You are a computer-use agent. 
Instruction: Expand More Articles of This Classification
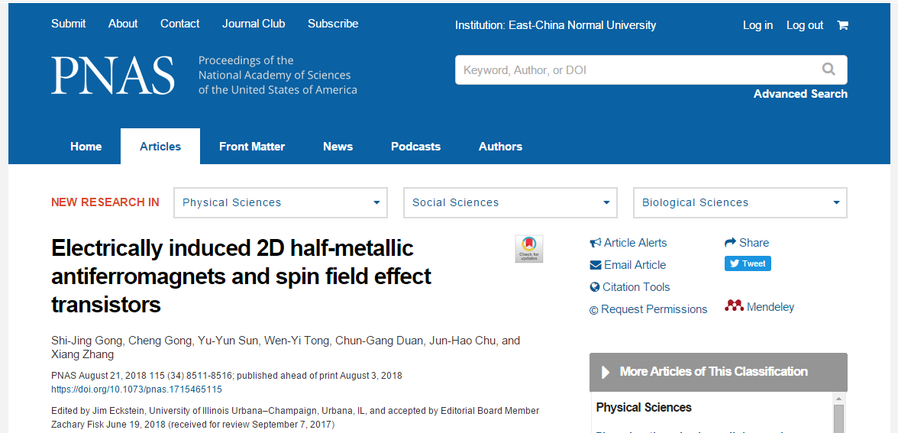click(x=718, y=372)
